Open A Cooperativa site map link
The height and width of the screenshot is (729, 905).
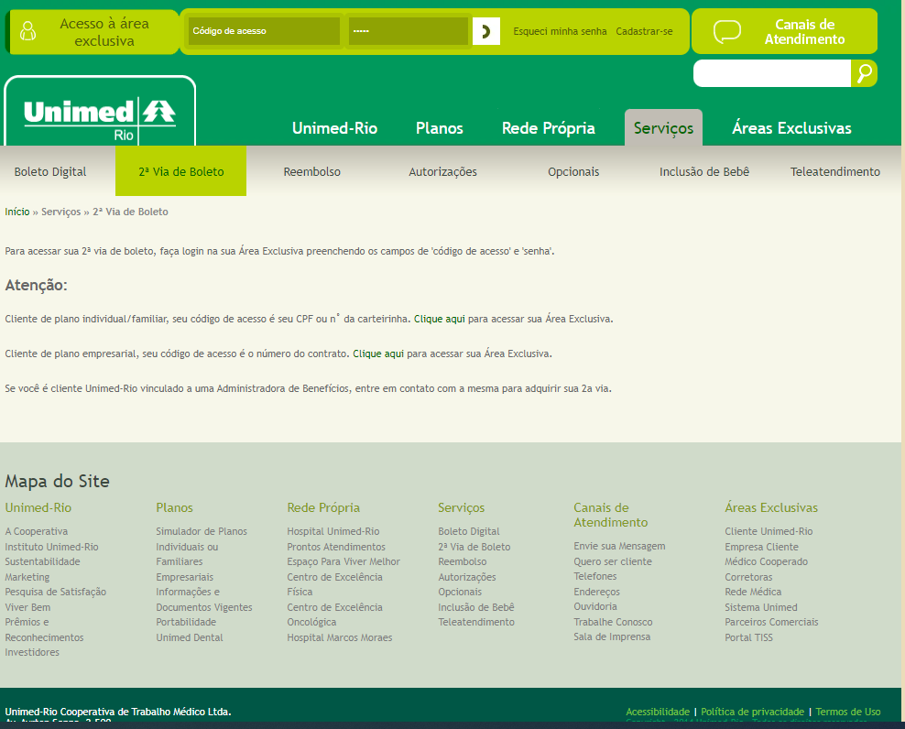coord(37,531)
